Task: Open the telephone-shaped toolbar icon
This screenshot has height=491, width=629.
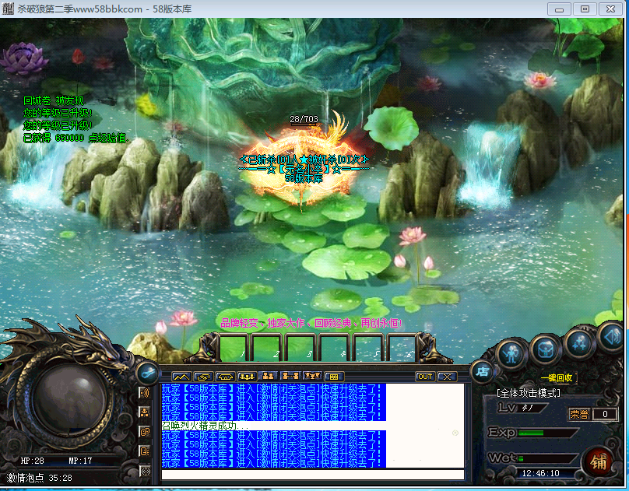Action: click(x=225, y=377)
